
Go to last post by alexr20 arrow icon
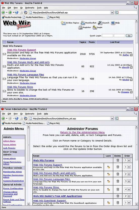pyautogui.click(x=131, y=67)
